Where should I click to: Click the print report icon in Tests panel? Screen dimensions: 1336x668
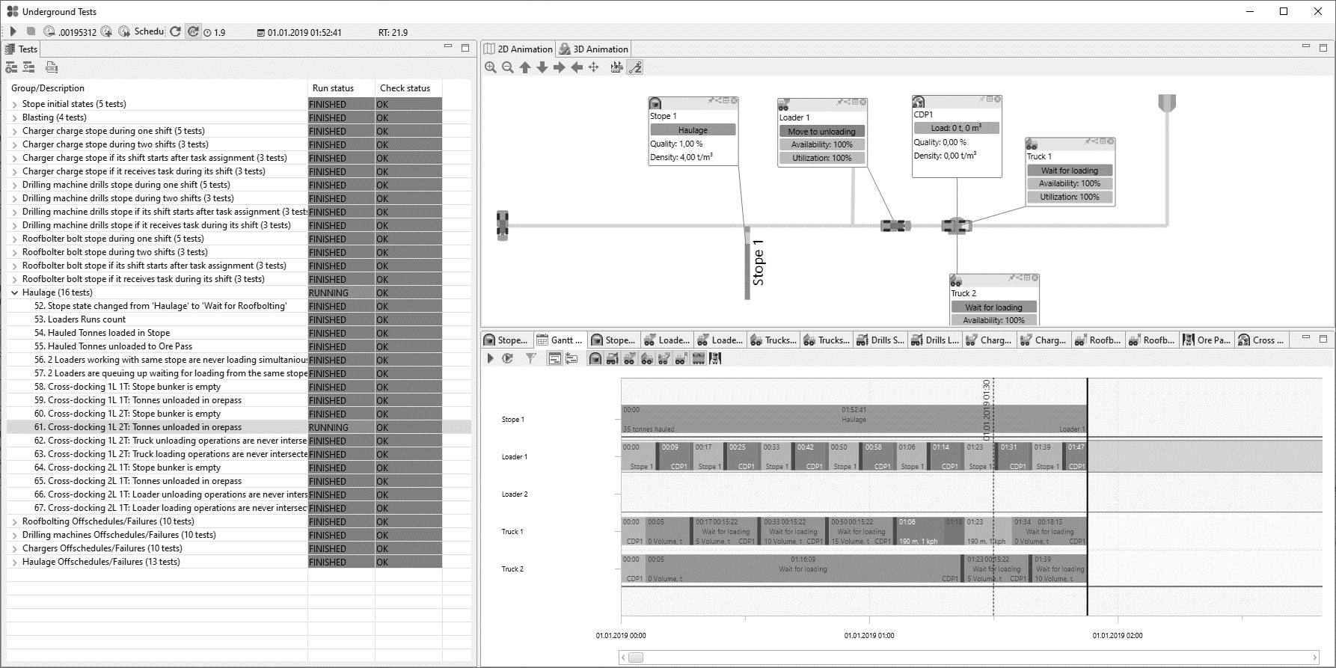pos(52,67)
